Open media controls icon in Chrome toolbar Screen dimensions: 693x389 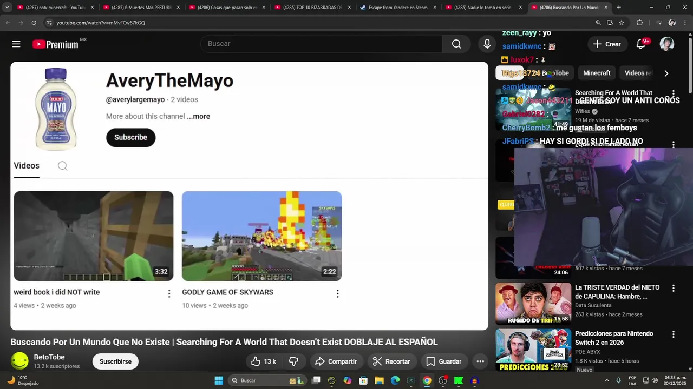click(x=659, y=23)
